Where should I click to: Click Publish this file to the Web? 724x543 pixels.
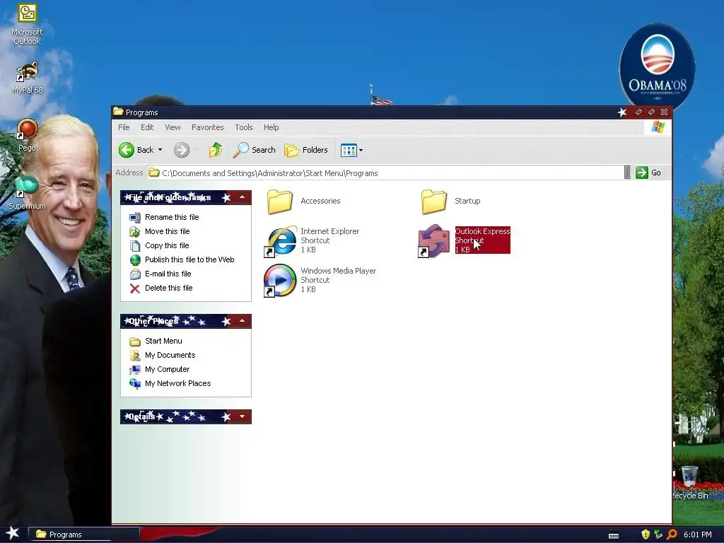click(x=189, y=259)
